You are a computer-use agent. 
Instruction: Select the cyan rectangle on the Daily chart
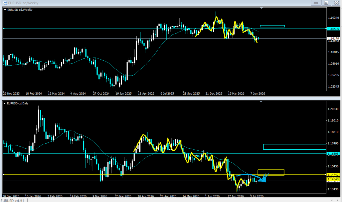[295, 147]
